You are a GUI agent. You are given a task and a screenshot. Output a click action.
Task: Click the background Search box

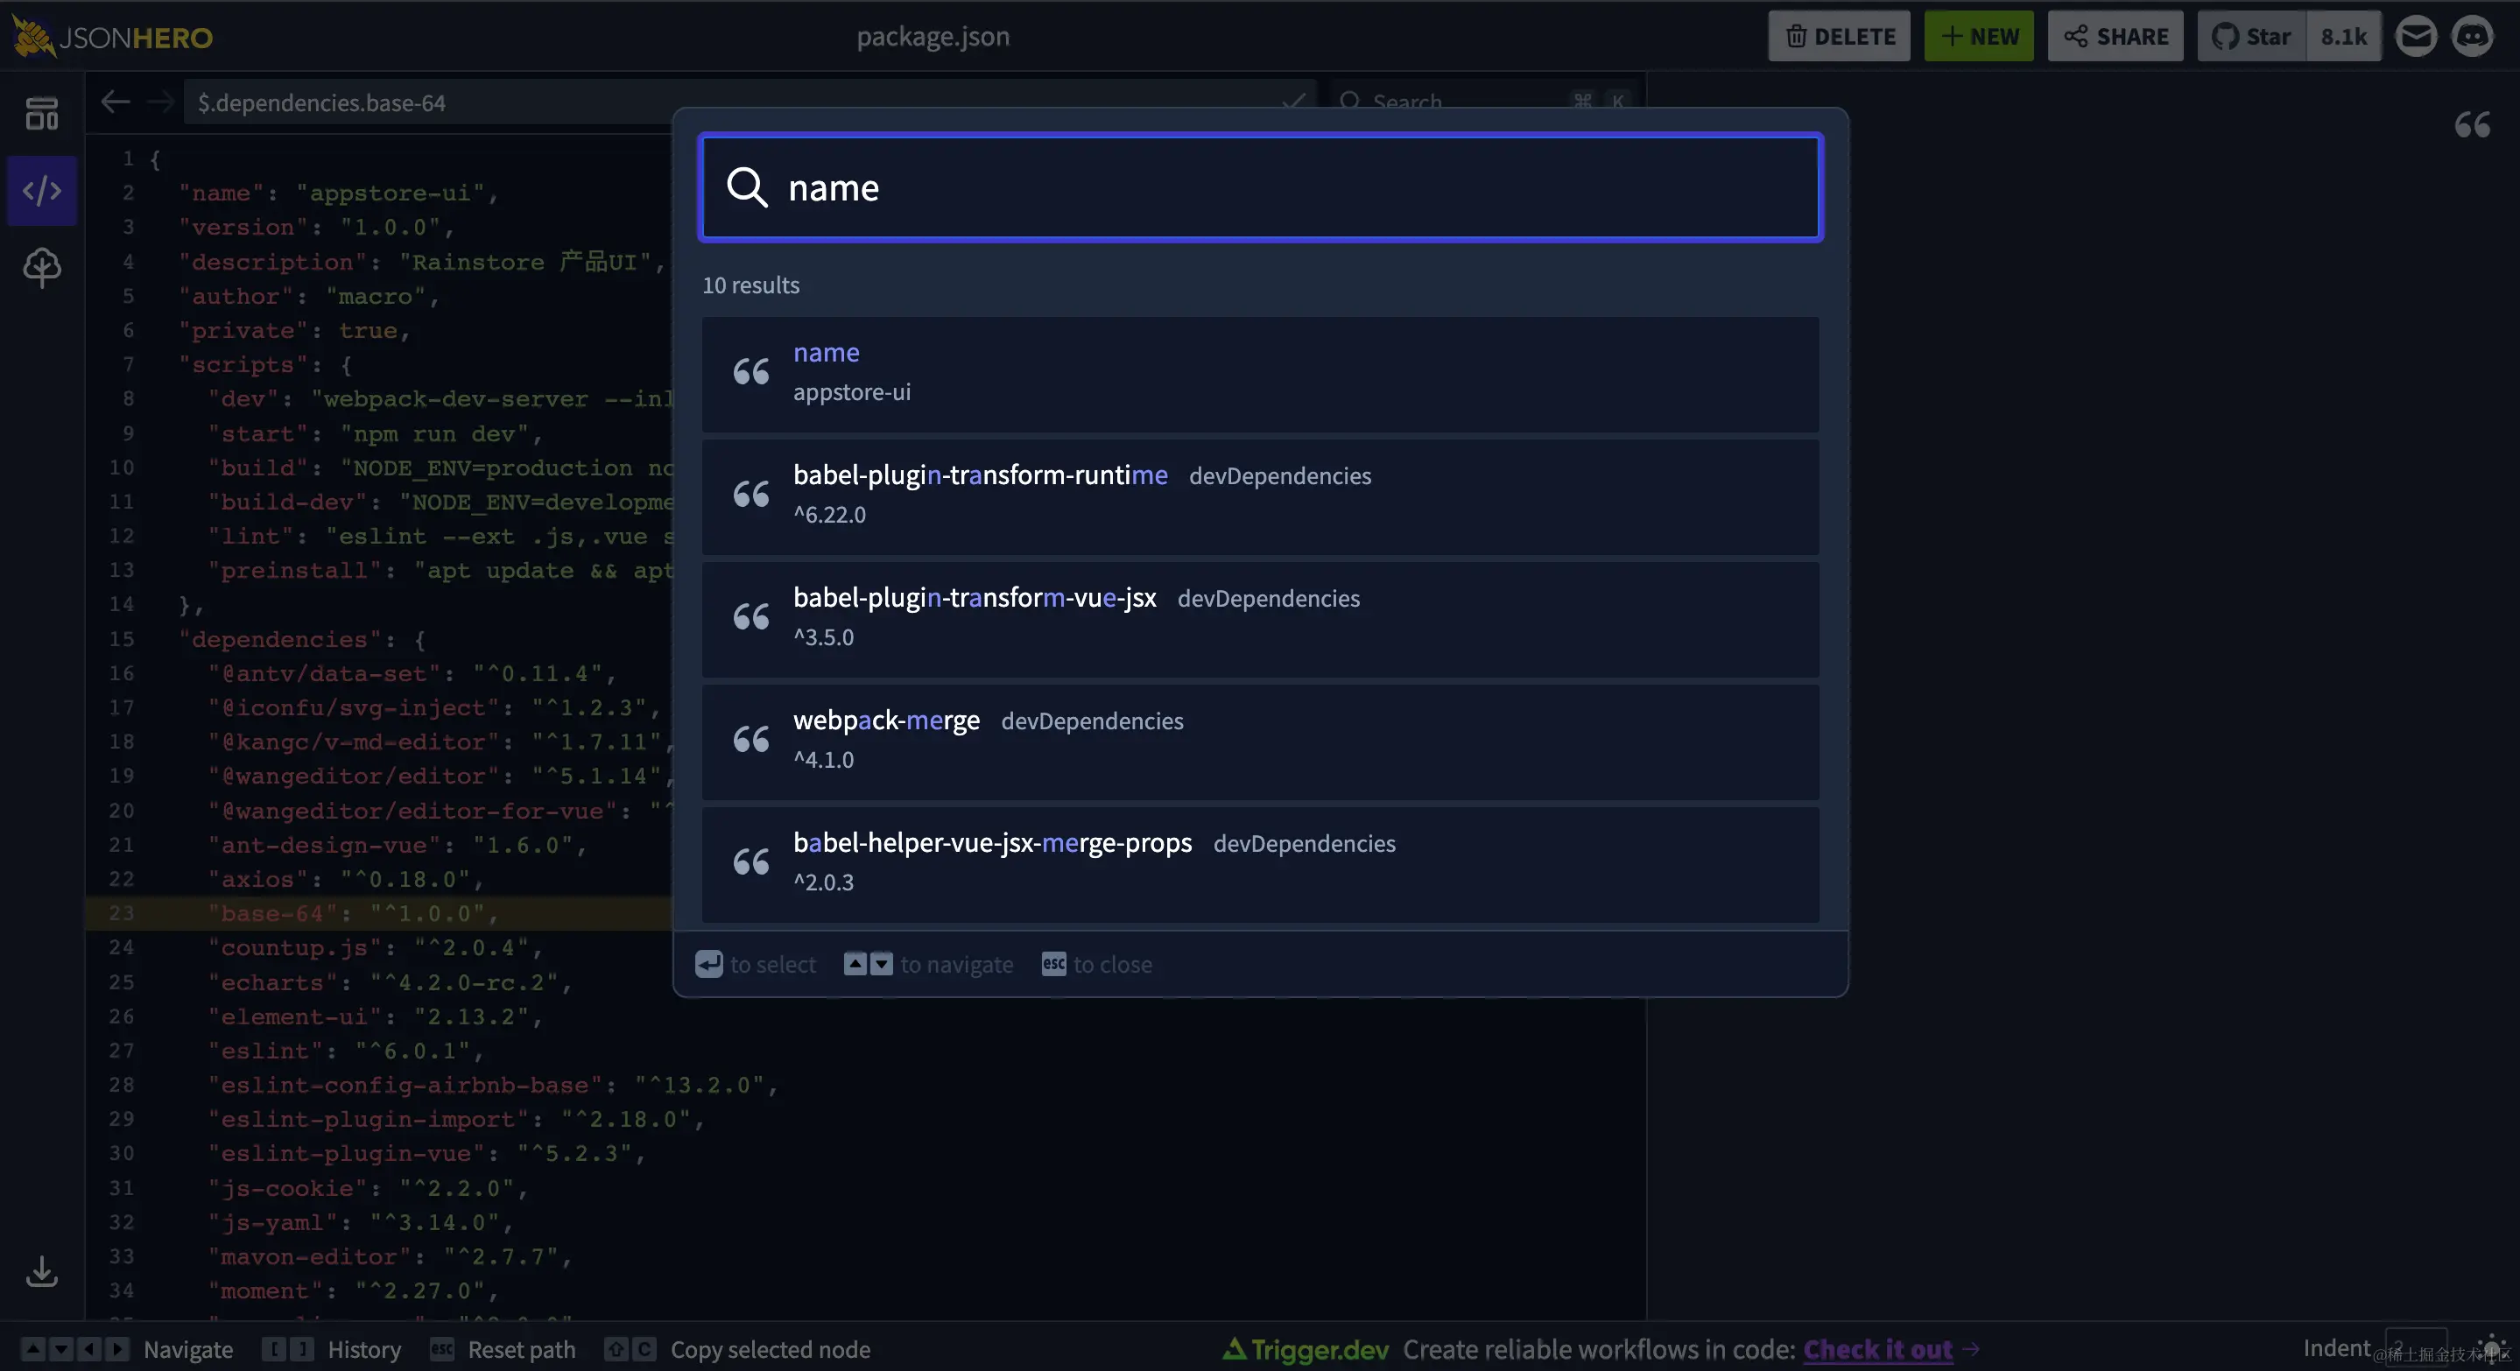pyautogui.click(x=1482, y=102)
